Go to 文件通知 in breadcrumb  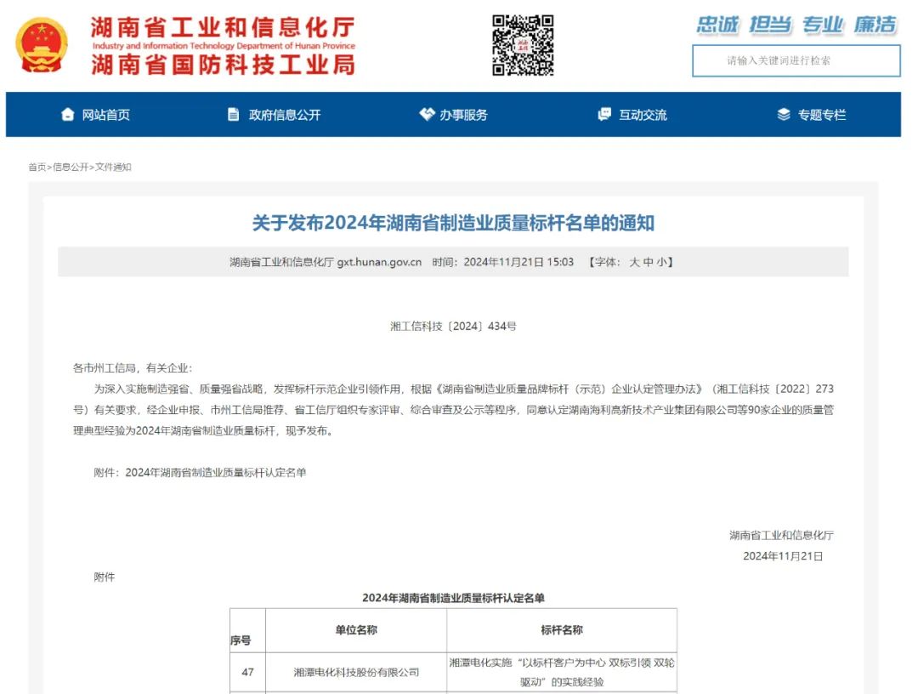point(113,167)
